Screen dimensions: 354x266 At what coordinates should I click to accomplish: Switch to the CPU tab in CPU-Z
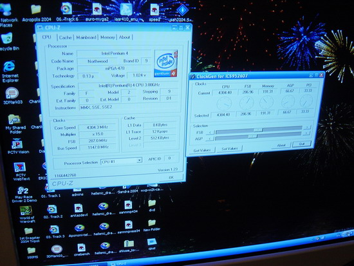click(x=47, y=37)
